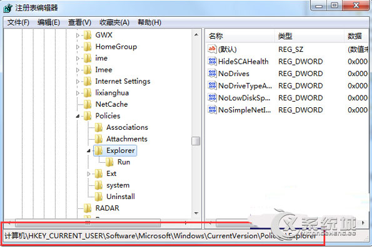
Task: Click the tree pane scroll up arrow
Action: [196, 35]
